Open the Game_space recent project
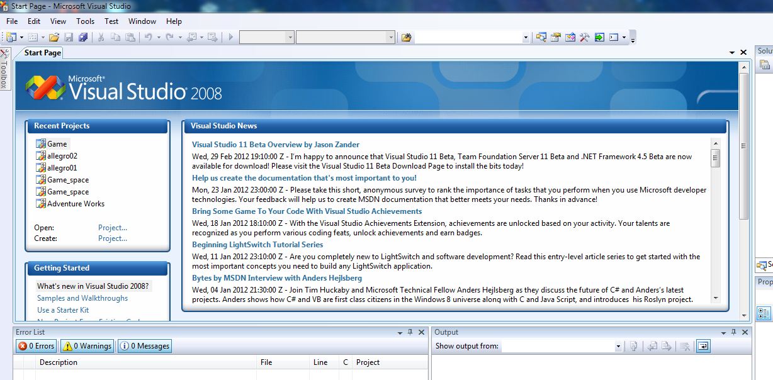 68,180
